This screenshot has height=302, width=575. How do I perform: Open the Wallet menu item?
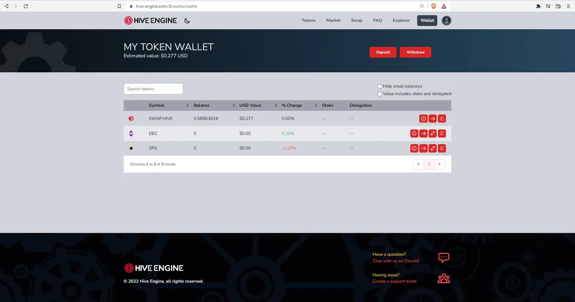427,20
